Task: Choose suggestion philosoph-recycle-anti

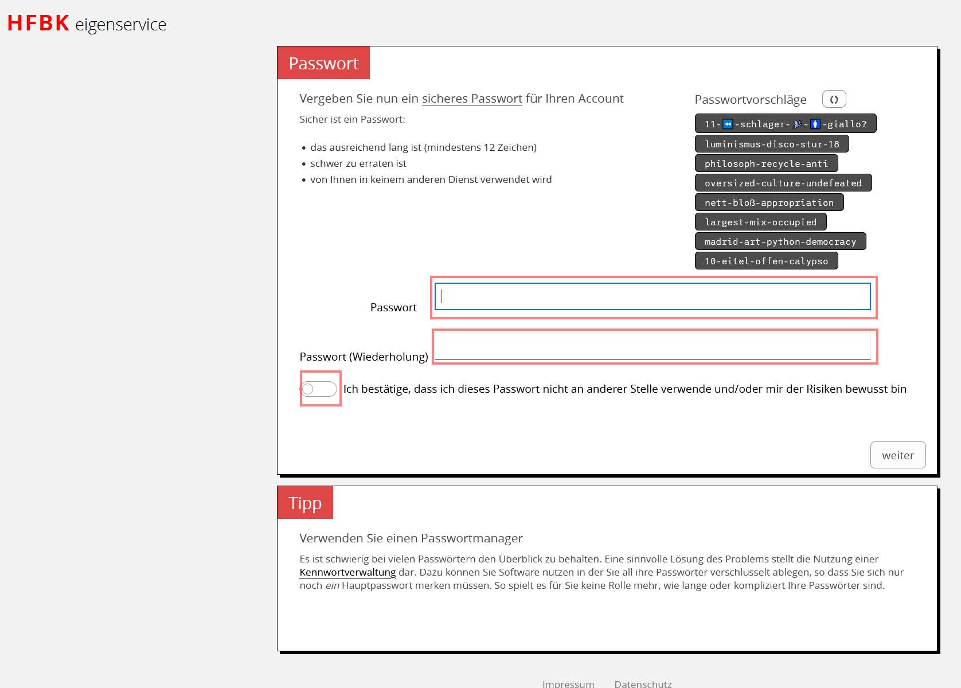Action: [765, 163]
